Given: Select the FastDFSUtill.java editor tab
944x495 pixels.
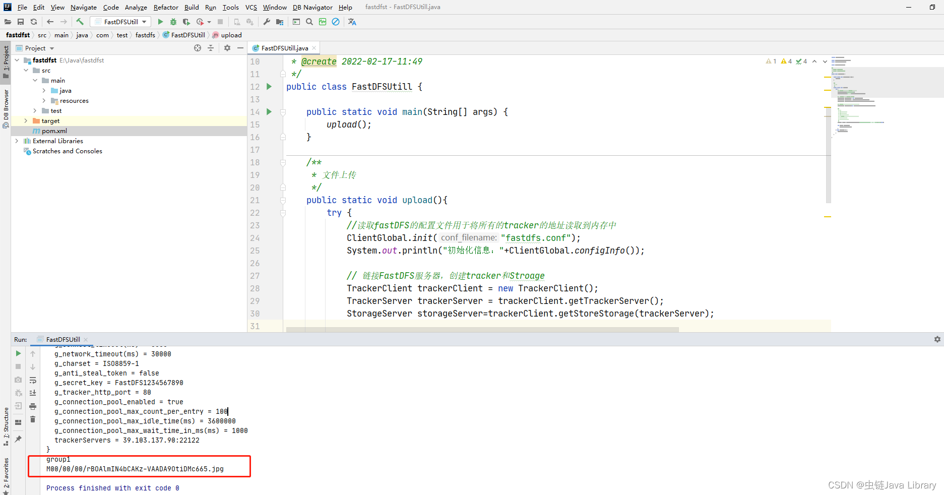Looking at the screenshot, I should (284, 48).
